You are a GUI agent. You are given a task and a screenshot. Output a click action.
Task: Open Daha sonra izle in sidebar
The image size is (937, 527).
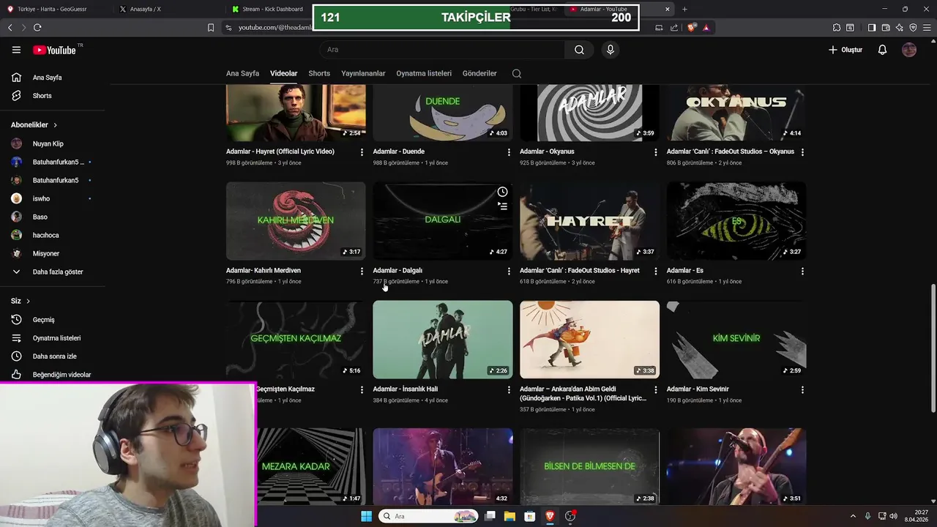click(x=53, y=356)
